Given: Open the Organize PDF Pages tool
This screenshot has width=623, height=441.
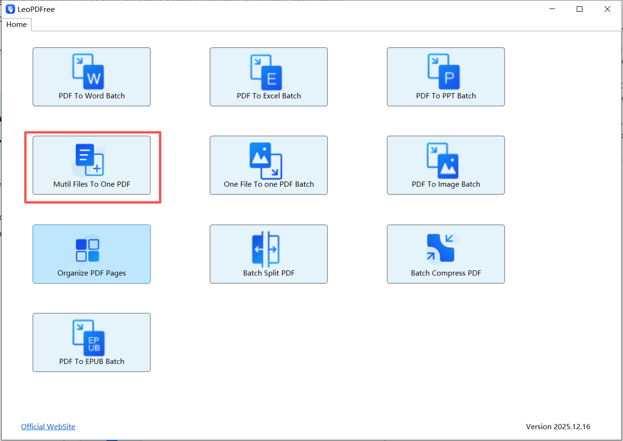Looking at the screenshot, I should 91,254.
